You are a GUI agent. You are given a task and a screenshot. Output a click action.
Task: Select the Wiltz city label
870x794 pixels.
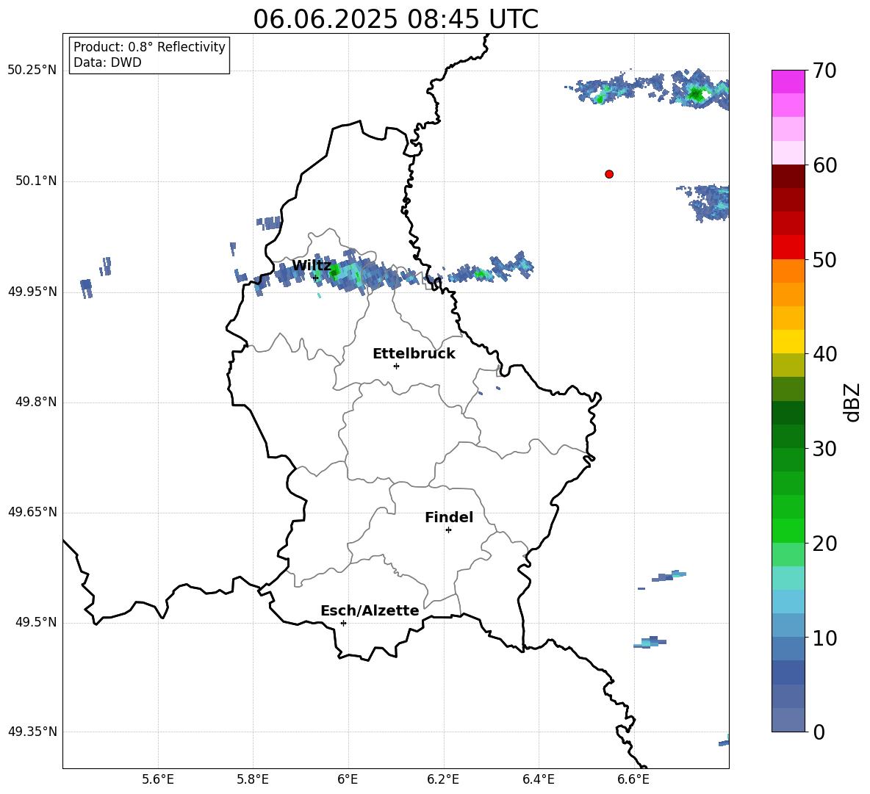(x=312, y=266)
